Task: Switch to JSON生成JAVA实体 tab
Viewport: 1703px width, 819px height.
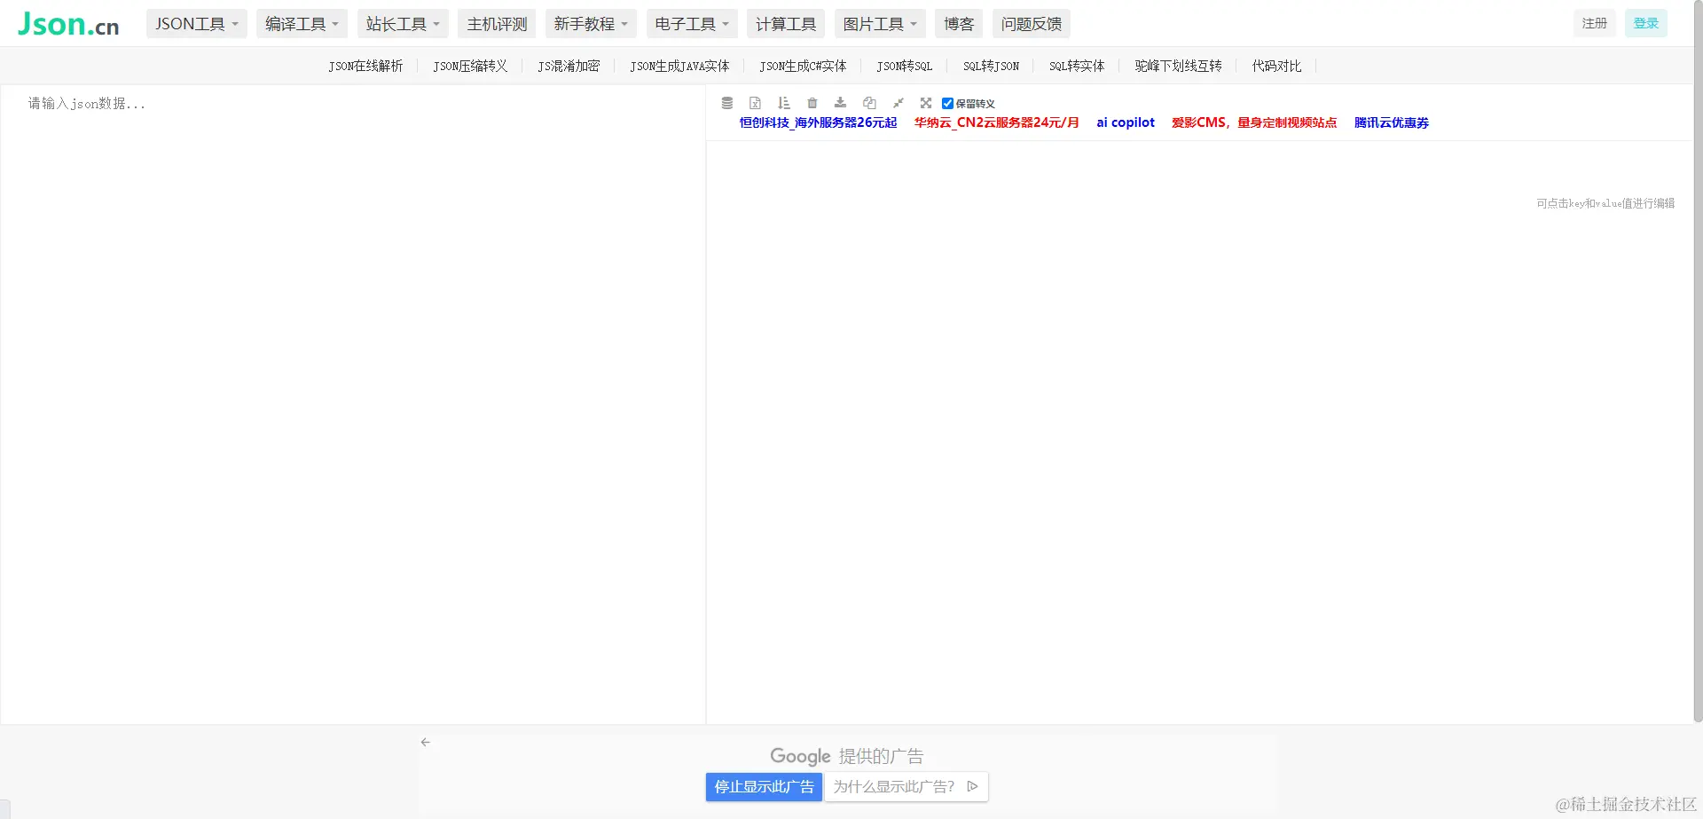Action: pyautogui.click(x=679, y=66)
